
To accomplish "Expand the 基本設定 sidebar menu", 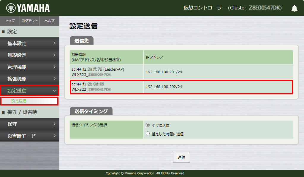I will (30, 43).
